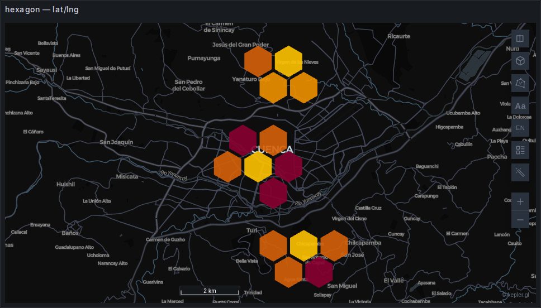
Task: Select the yellow hexagon just below the CUENCA label
Action: pos(258,167)
